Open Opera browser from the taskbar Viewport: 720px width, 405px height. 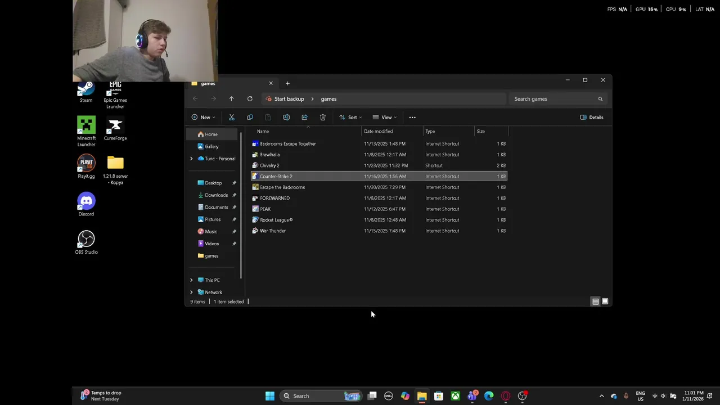pos(506,396)
